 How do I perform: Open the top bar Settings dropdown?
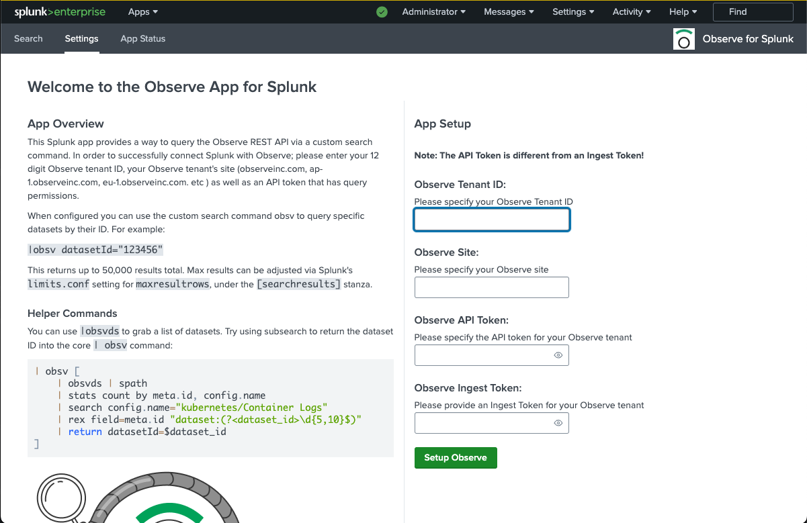(x=573, y=11)
